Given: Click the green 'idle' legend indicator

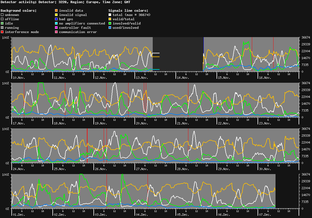Looking at the screenshot, I should [2, 23].
